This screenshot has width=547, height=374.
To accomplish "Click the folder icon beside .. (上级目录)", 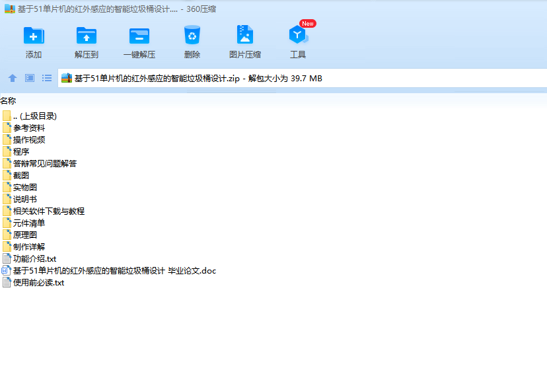I will tap(7, 116).
